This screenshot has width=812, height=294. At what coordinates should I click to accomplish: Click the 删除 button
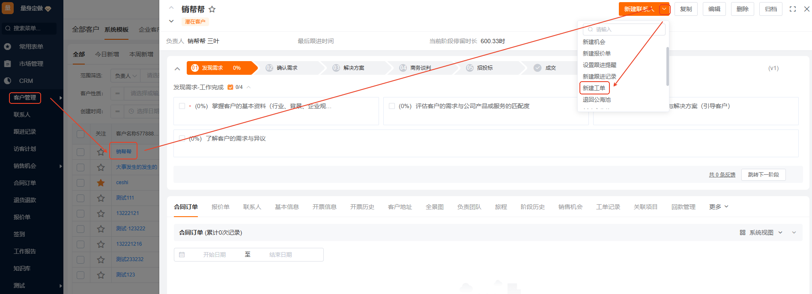[x=743, y=9]
